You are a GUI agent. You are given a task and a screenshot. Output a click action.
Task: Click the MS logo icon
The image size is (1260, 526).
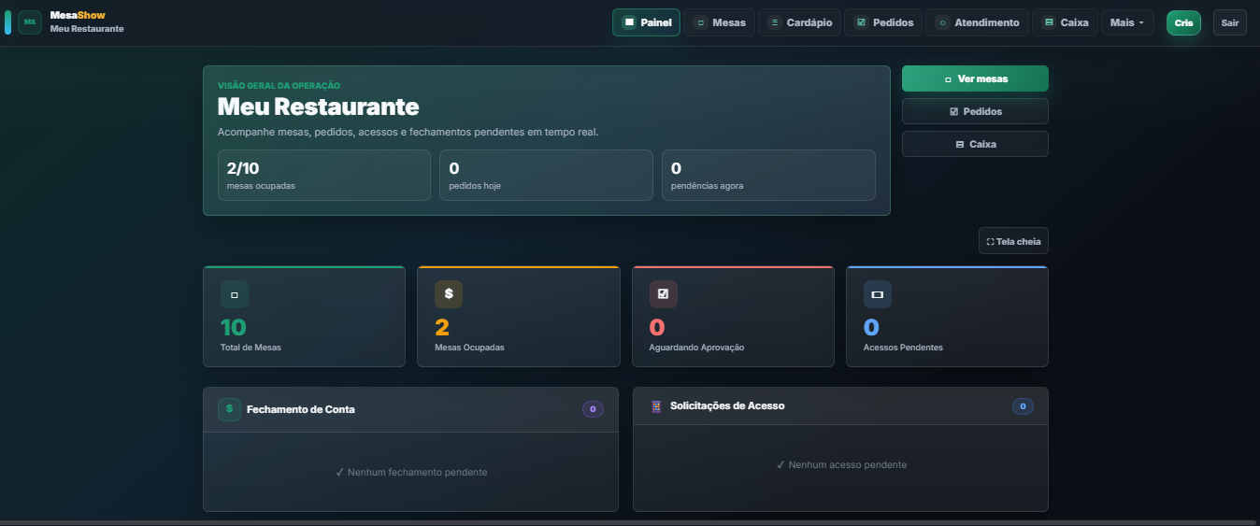point(30,22)
